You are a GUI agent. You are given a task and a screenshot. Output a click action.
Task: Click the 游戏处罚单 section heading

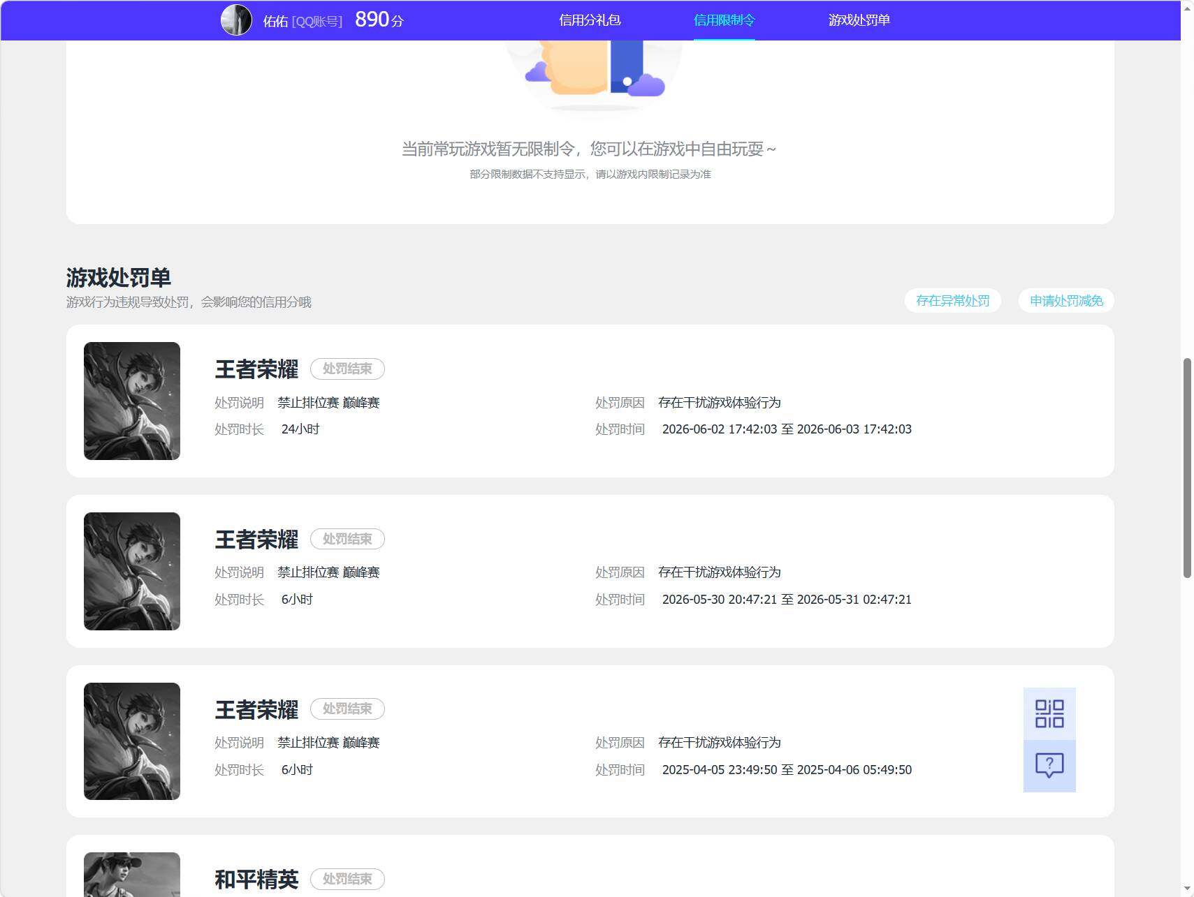[x=119, y=278]
